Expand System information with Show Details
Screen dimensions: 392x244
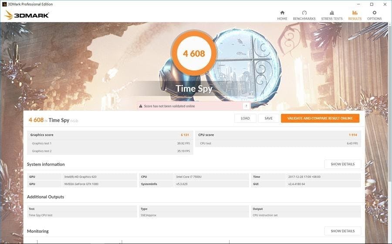point(342,164)
